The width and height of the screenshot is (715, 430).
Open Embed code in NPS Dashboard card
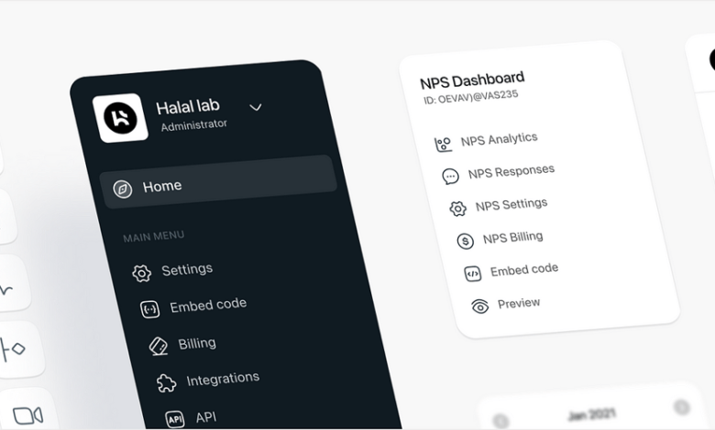[524, 270]
